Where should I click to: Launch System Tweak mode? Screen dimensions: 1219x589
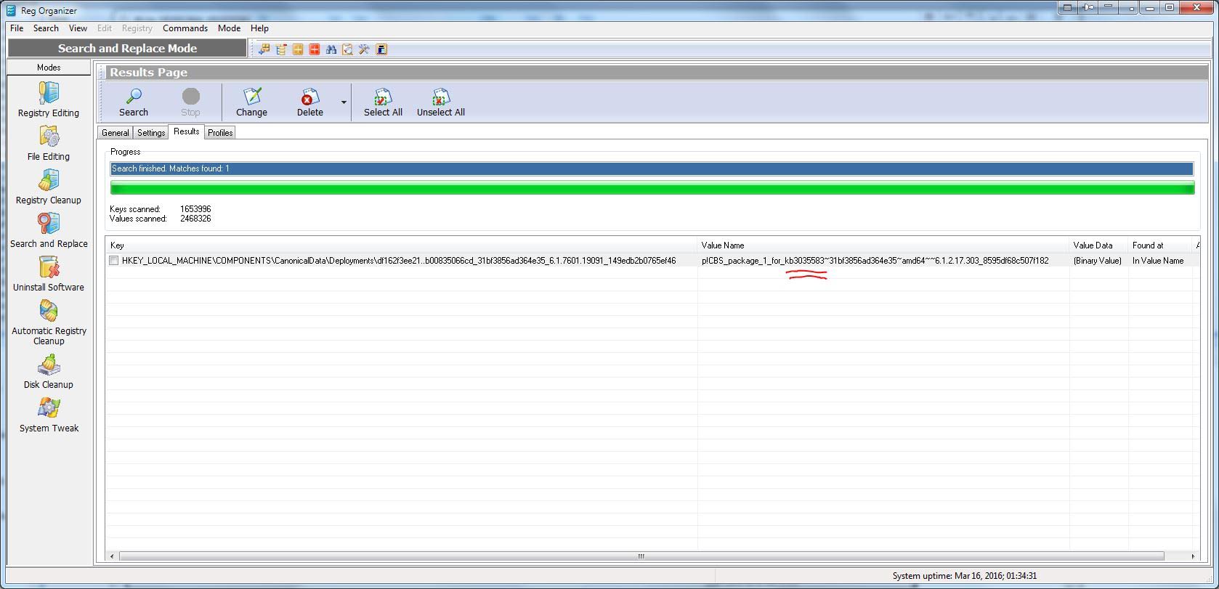pos(49,415)
